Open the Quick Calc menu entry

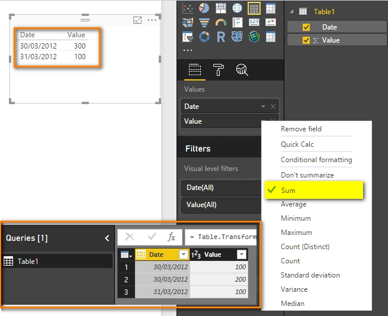pyautogui.click(x=297, y=144)
